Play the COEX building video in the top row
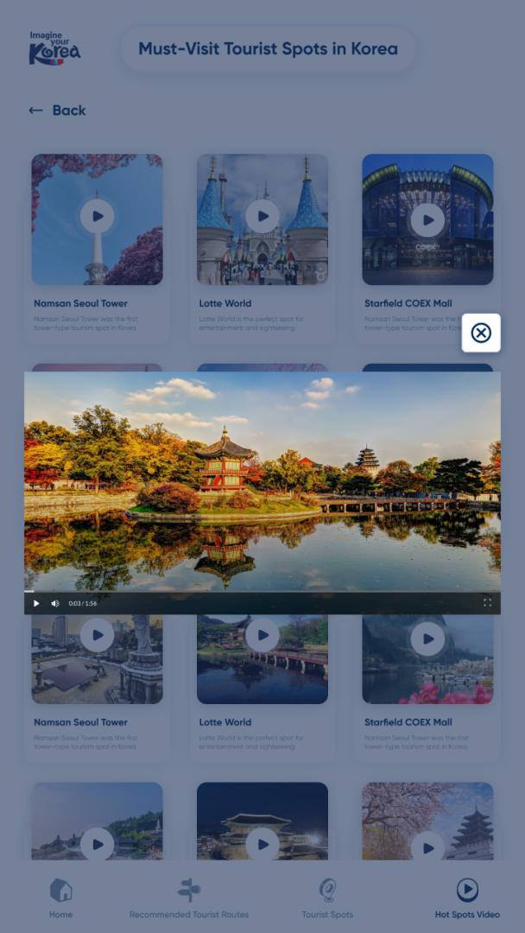The image size is (525, 933). (427, 220)
